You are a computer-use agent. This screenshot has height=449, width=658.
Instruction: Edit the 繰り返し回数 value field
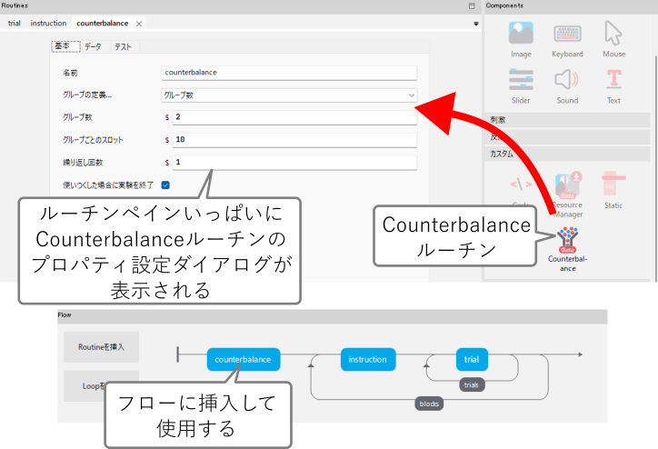pyautogui.click(x=294, y=163)
